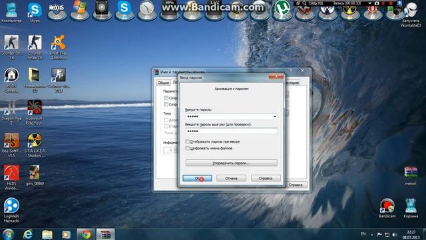Launch Internet Explorer from taskbar
Screen dimensions: 426x240
pyautogui.click(x=28, y=234)
